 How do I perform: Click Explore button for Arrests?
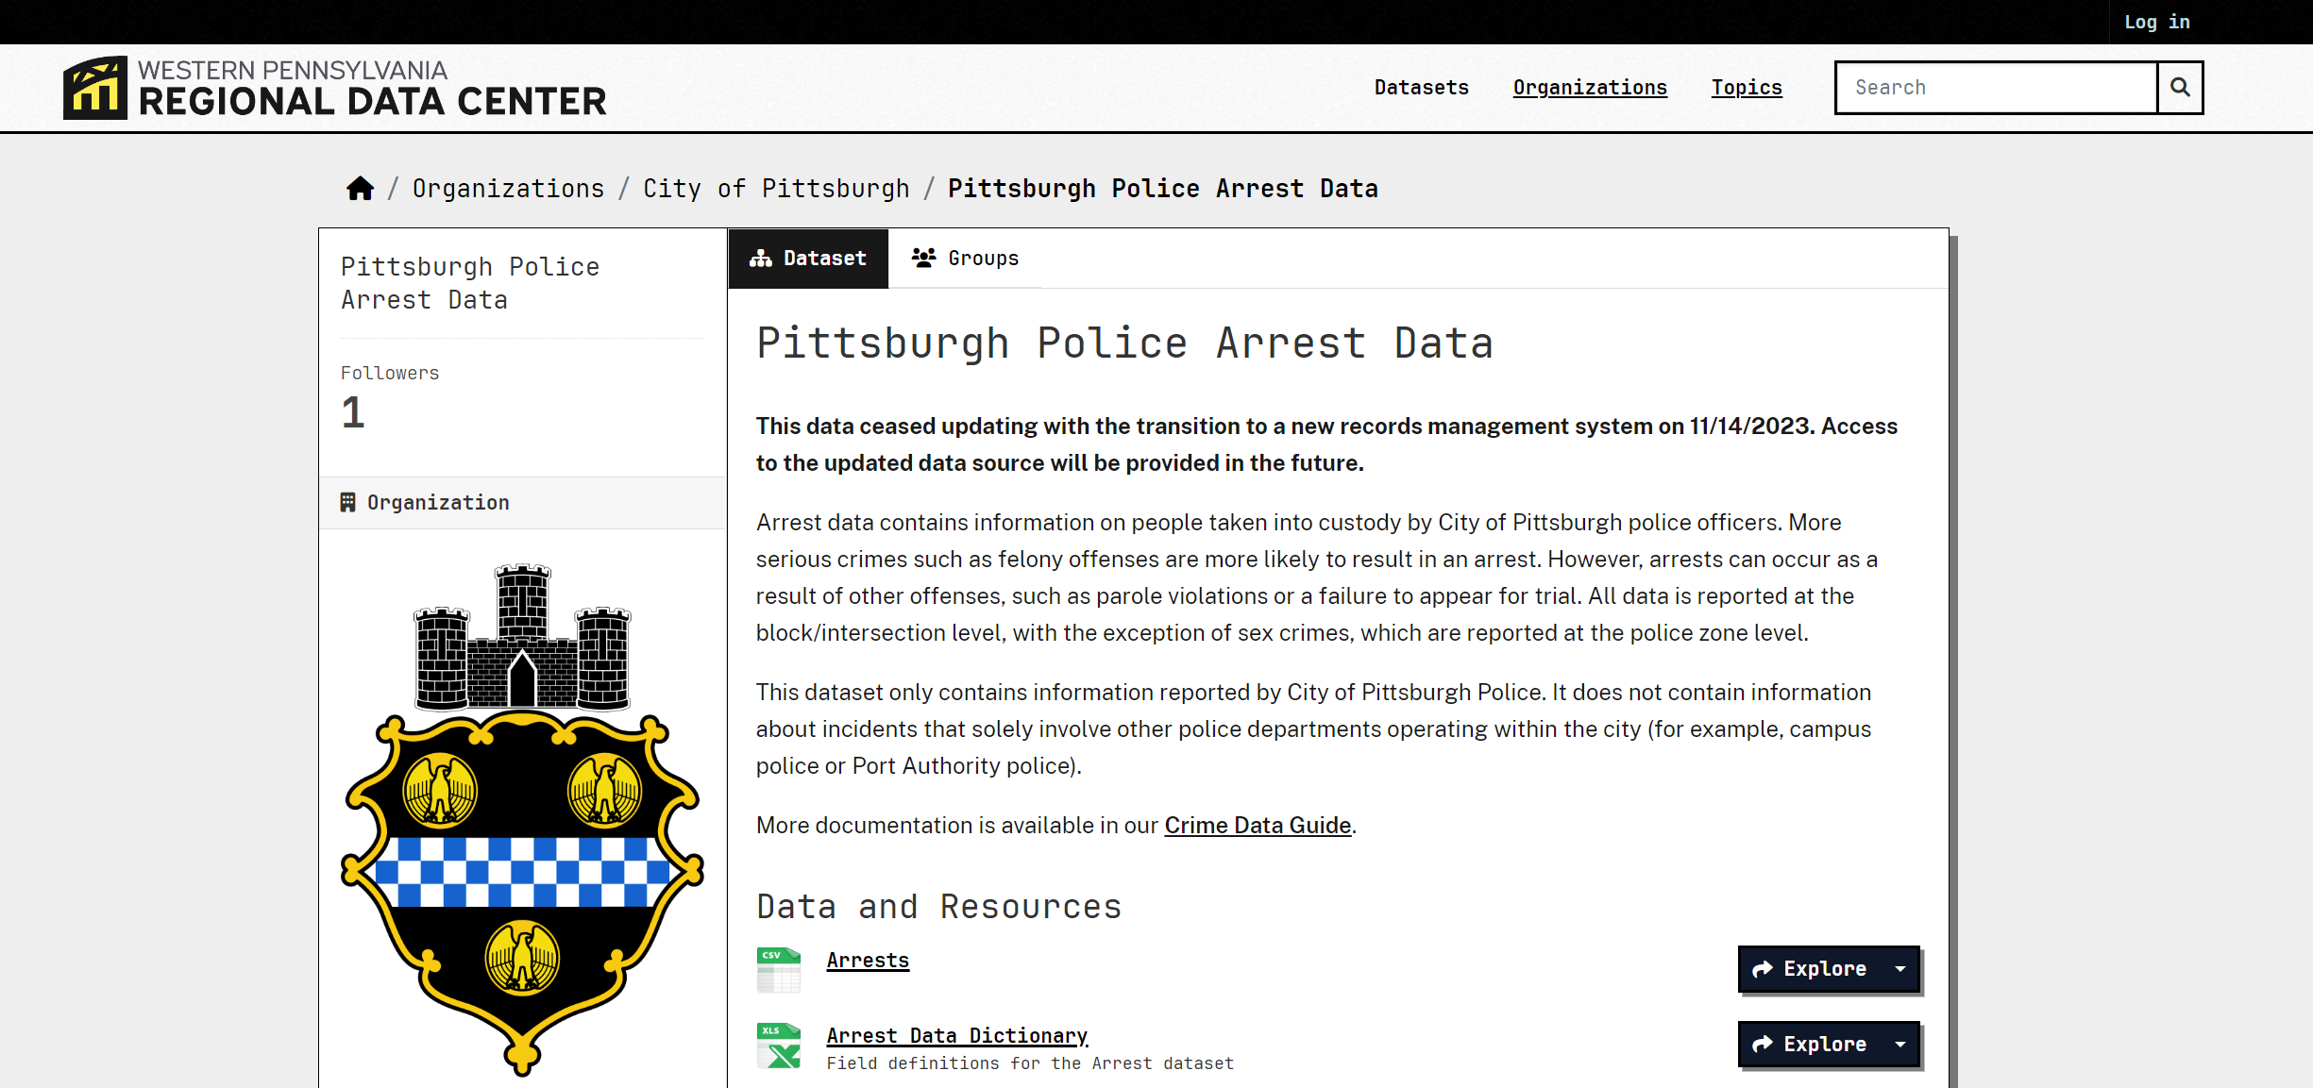click(x=1810, y=969)
